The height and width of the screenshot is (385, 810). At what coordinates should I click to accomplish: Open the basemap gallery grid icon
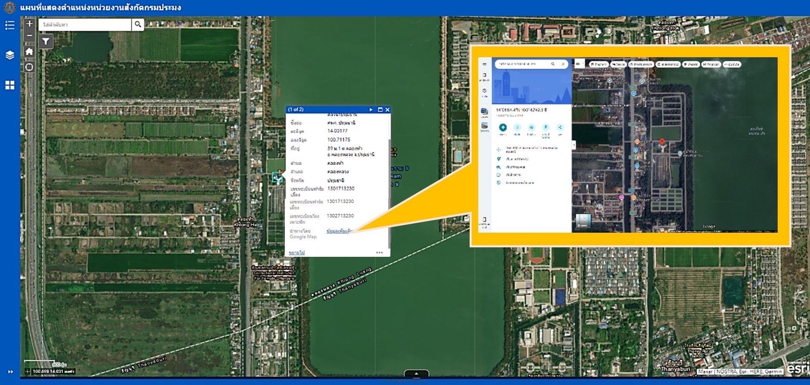point(9,85)
